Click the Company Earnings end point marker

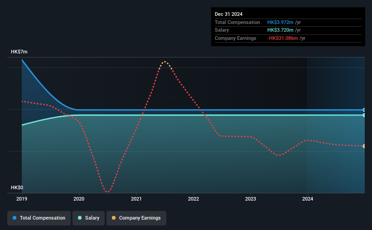364,146
